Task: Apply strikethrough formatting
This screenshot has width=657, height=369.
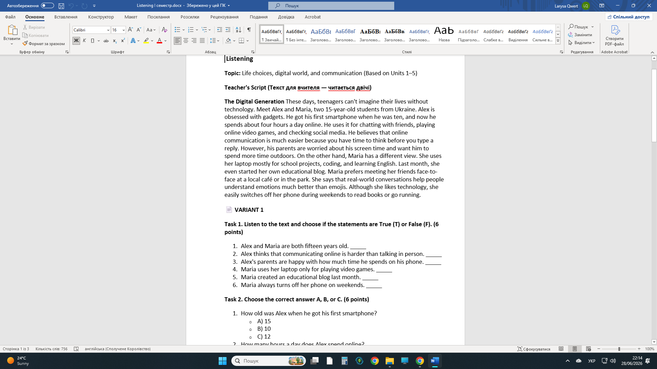Action: coord(106,41)
